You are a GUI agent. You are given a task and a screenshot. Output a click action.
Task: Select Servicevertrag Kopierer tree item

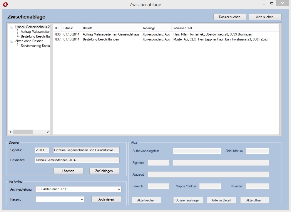[35, 46]
